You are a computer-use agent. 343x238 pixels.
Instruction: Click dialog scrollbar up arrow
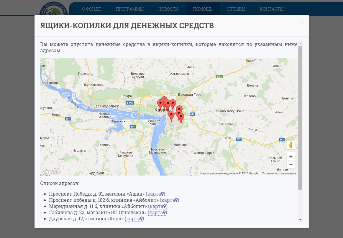(x=300, y=44)
